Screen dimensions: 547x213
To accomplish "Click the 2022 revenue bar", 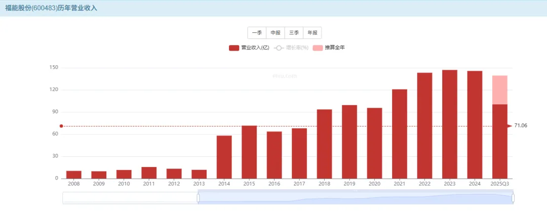I will [424, 125].
